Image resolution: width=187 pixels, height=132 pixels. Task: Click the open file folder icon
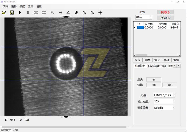click(x=4, y=13)
